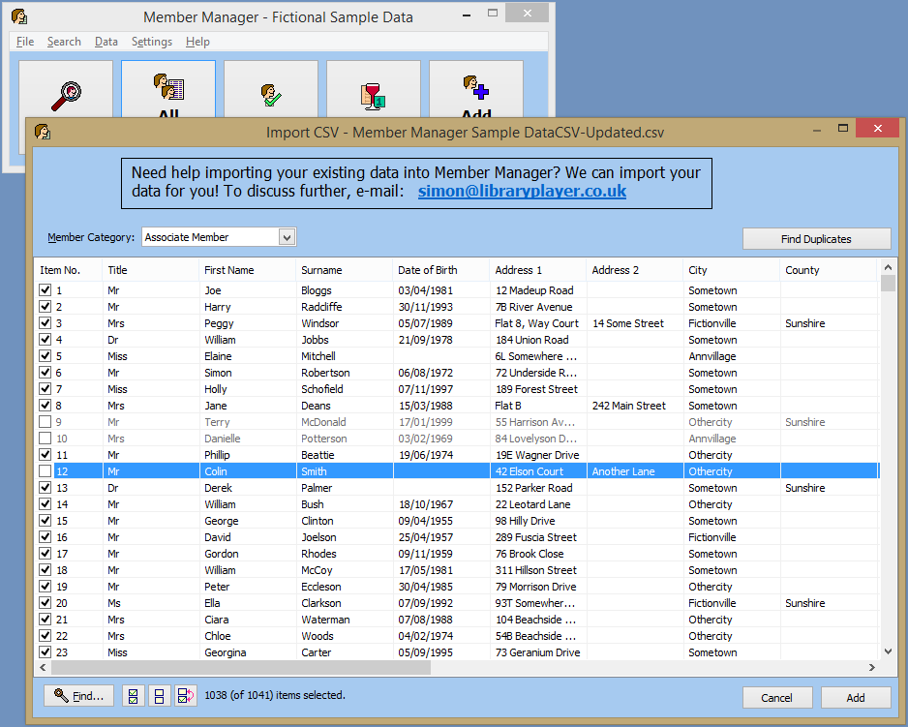Open the Settings menu
908x727 pixels.
click(x=152, y=42)
